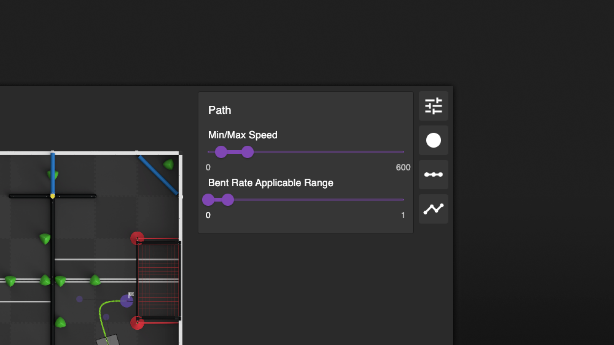Select the faded control point below path
The image size is (614, 345).
coord(106,317)
